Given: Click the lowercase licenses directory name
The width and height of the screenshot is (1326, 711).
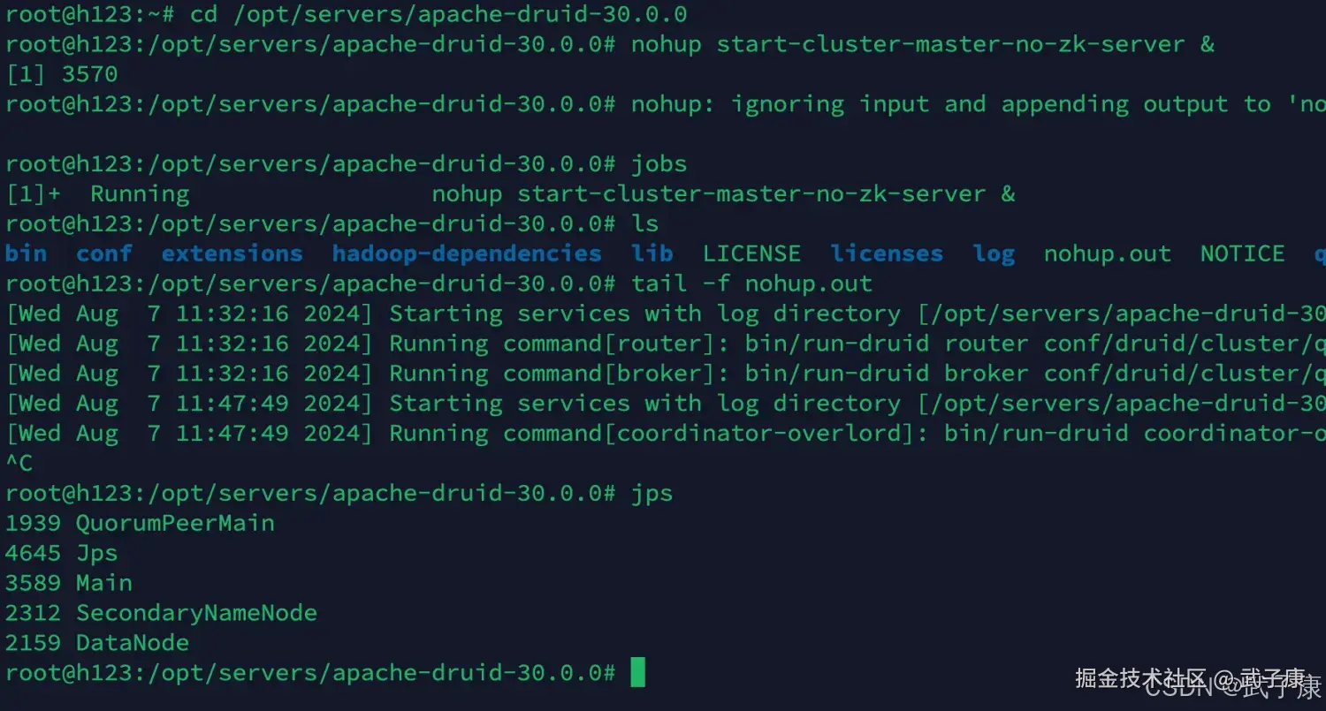Looking at the screenshot, I should coord(887,253).
